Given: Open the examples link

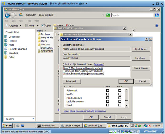Looking at the screenshot, I should click(x=99, y=64).
